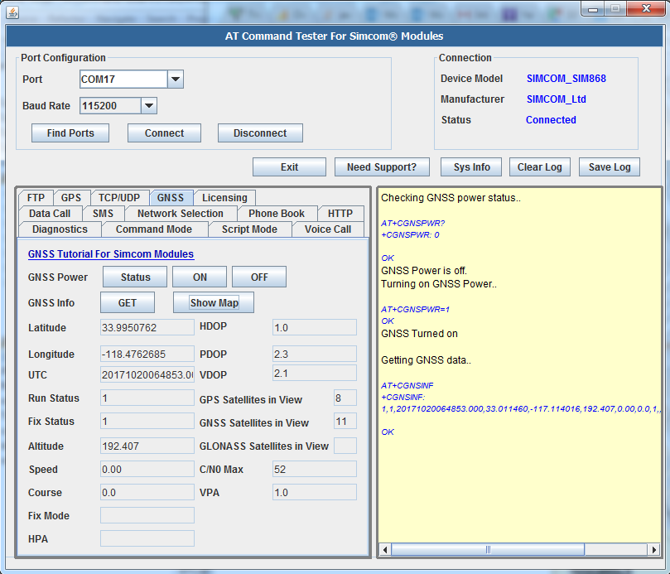Click inside the Latitude value field

(x=147, y=327)
